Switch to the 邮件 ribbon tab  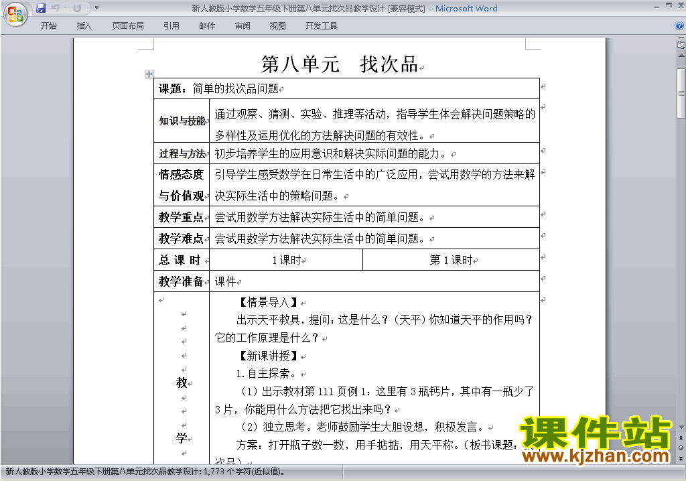pyautogui.click(x=207, y=26)
